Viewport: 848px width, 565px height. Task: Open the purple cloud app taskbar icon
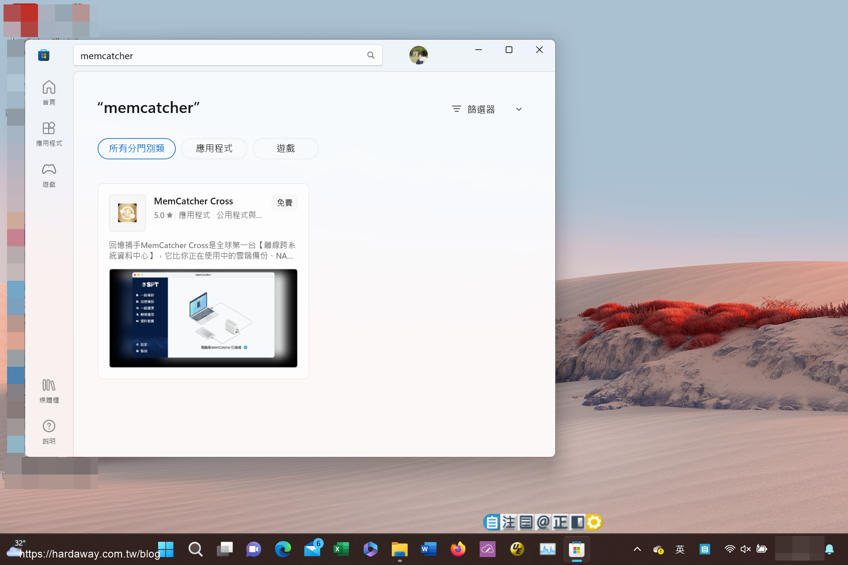tap(487, 549)
